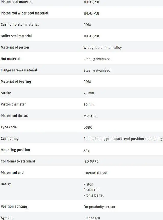Click the "Wrought aluminum alloy" value

point(102,48)
